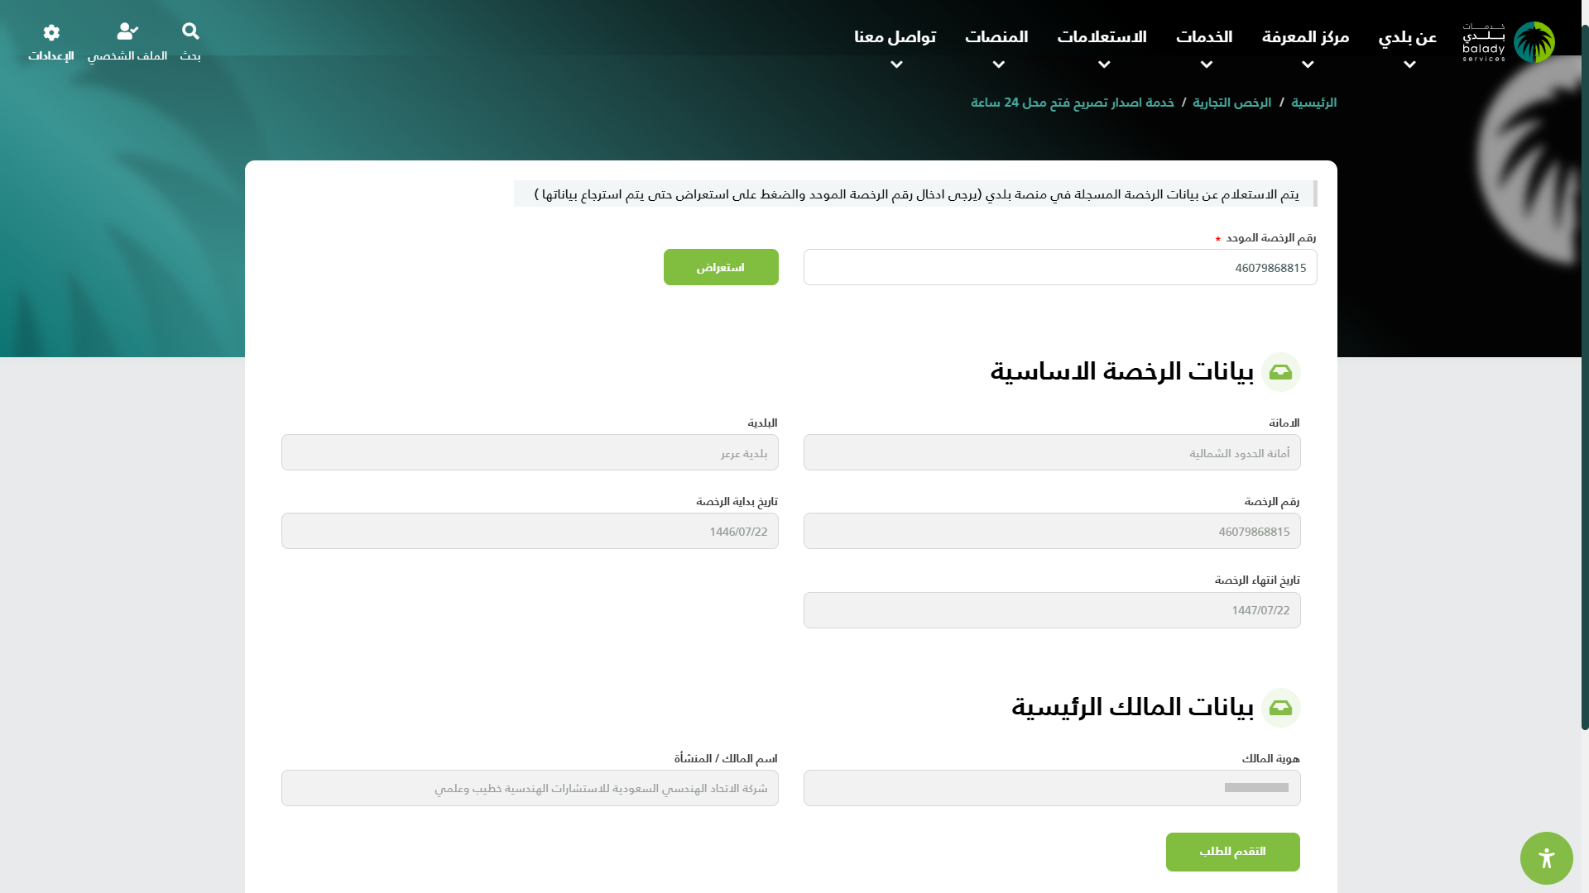Open the settings gear icon
Viewport: 1589px width, 893px height.
click(51, 32)
